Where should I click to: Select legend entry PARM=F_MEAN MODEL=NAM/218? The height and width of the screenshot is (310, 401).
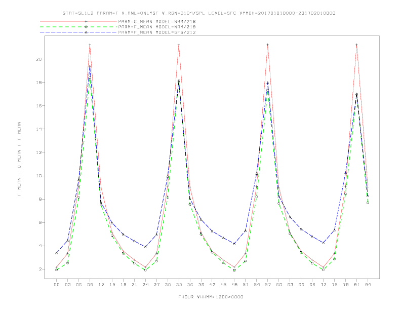157,27
